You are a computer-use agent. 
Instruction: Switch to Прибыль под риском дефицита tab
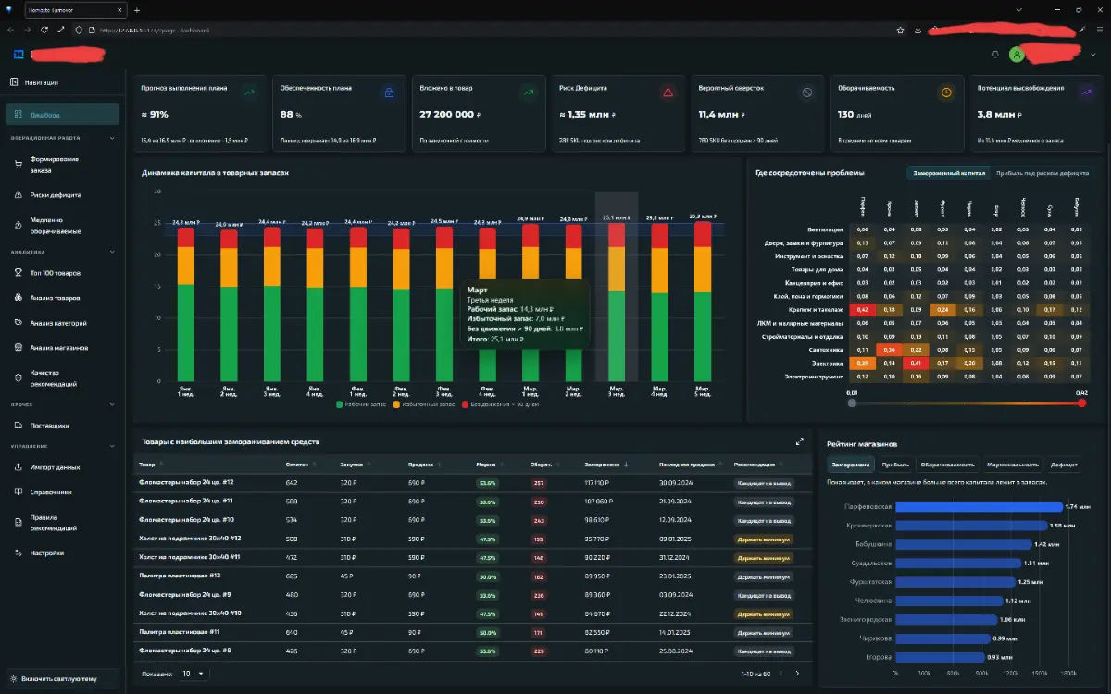(x=1042, y=173)
